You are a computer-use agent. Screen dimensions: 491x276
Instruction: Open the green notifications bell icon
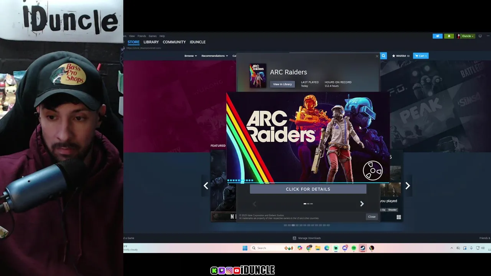tap(449, 36)
